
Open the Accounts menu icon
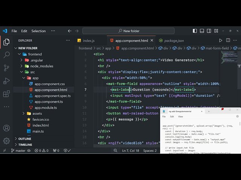(x=6, y=128)
